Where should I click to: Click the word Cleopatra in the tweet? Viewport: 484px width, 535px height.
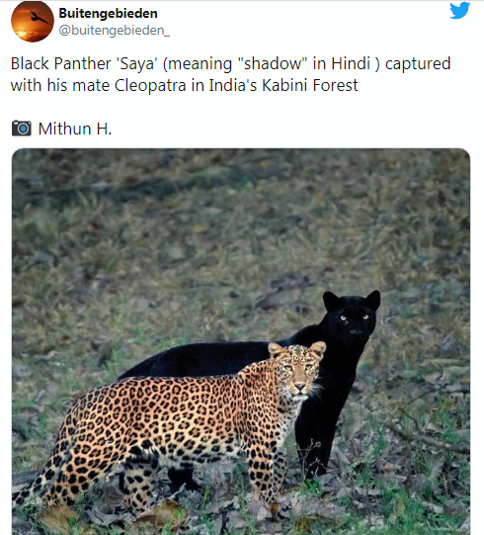(150, 85)
